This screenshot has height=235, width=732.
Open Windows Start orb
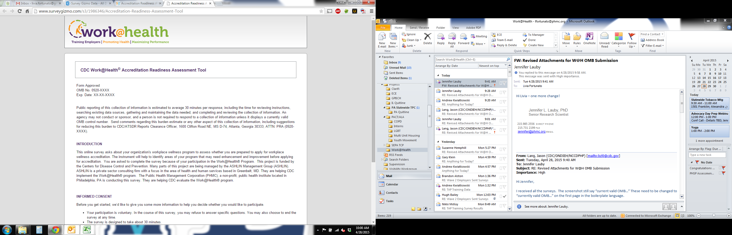(x=7, y=230)
